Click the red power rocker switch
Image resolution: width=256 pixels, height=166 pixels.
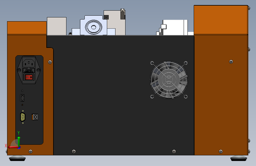(x=29, y=77)
